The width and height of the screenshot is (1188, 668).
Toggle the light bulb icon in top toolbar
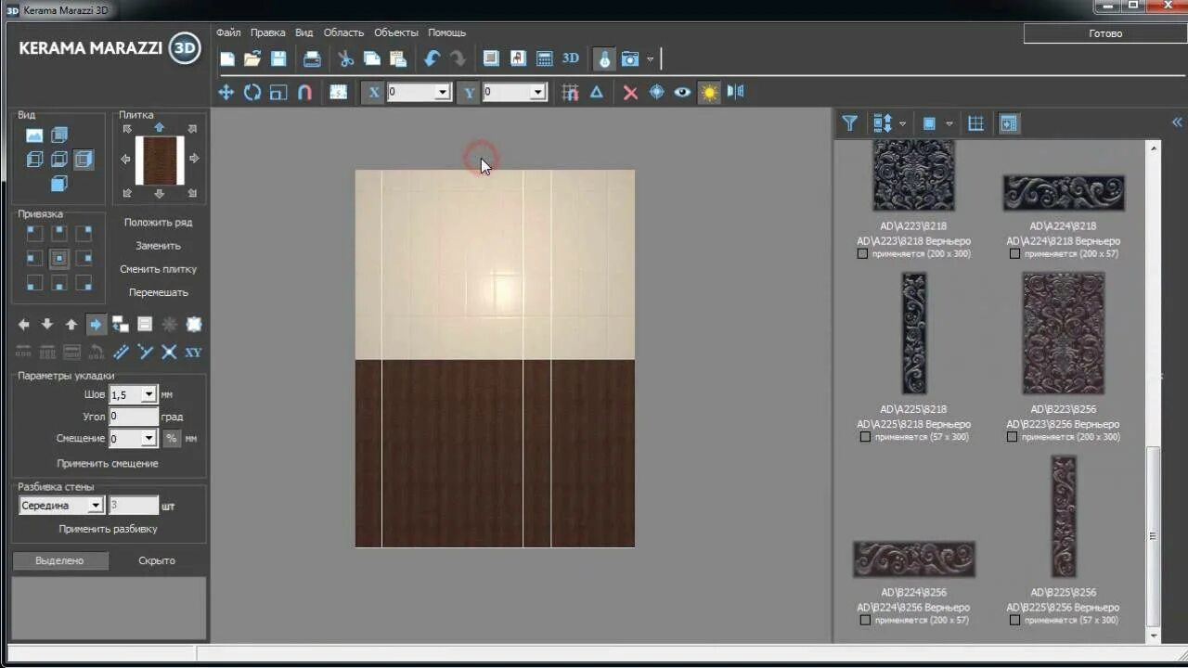(604, 58)
